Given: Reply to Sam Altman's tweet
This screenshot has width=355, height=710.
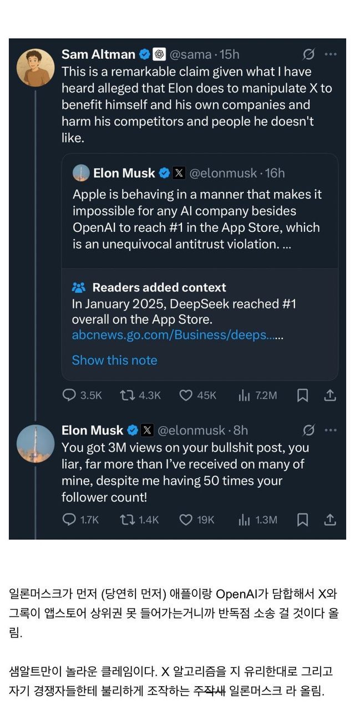Looking at the screenshot, I should coord(69,395).
